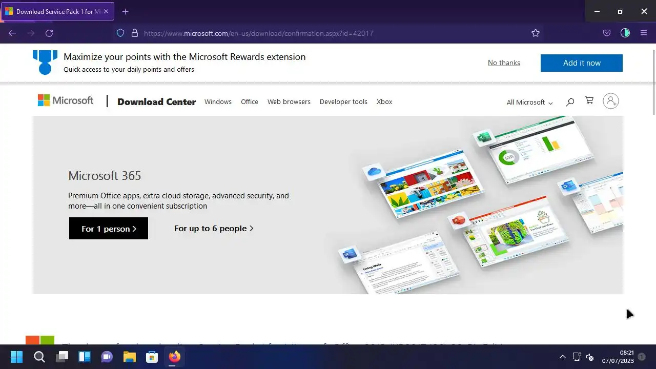Open File Explorer from taskbar
The image size is (656, 369).
tap(129, 357)
